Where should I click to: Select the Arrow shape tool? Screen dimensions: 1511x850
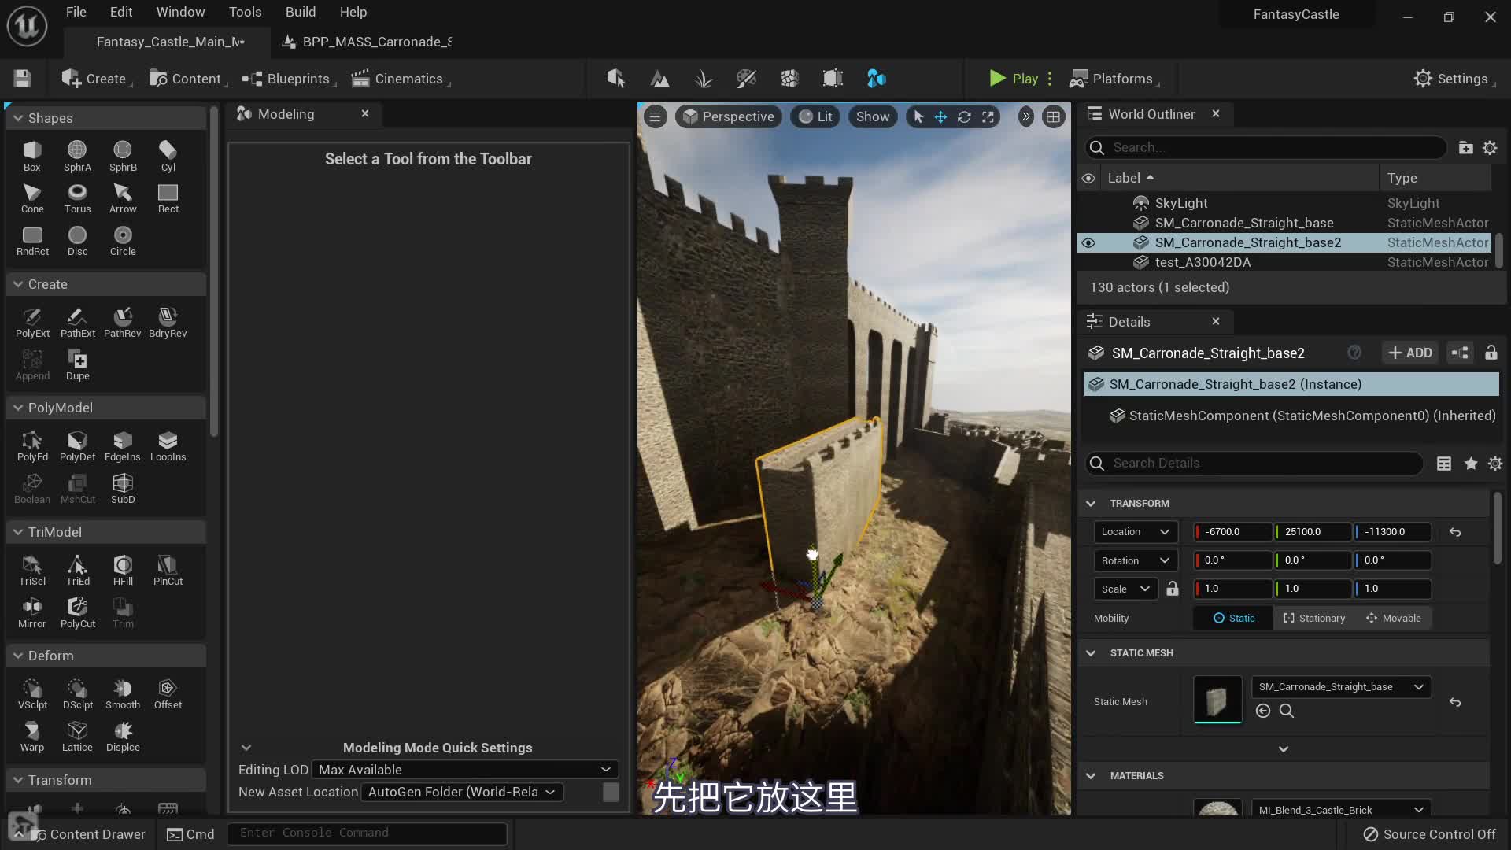(x=123, y=198)
